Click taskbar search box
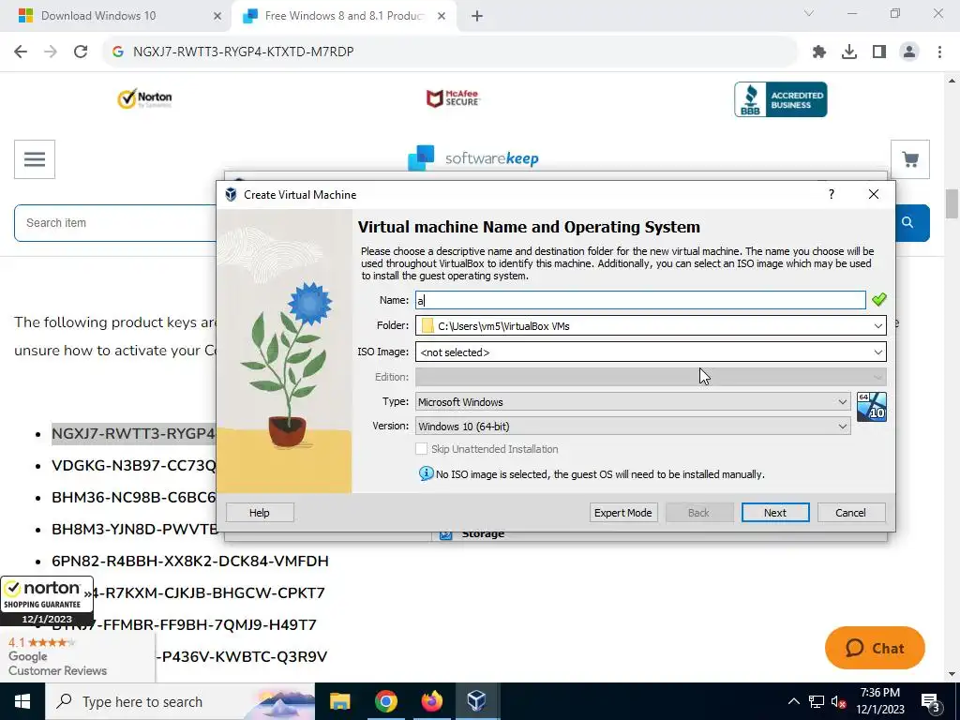This screenshot has width=960, height=720. [x=180, y=701]
